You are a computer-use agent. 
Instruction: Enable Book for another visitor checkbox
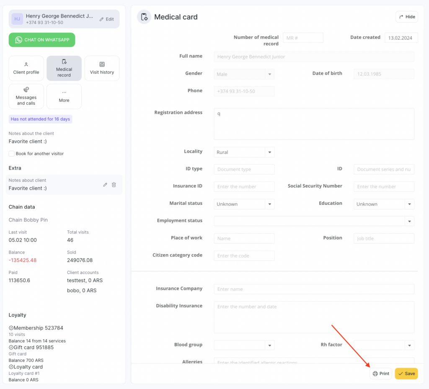click(12, 154)
